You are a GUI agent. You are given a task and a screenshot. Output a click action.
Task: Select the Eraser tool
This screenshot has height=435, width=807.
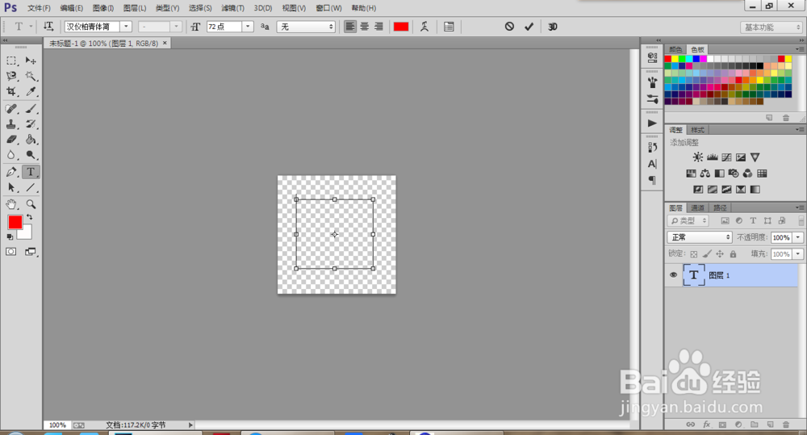[x=11, y=140]
